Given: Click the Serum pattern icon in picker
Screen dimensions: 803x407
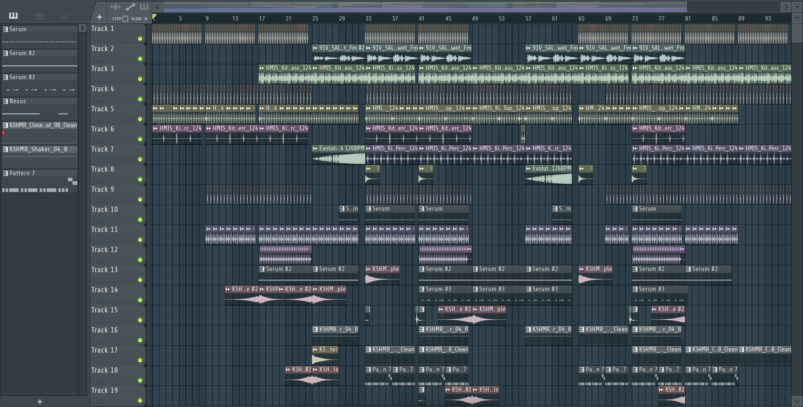Looking at the screenshot, I should point(5,29).
